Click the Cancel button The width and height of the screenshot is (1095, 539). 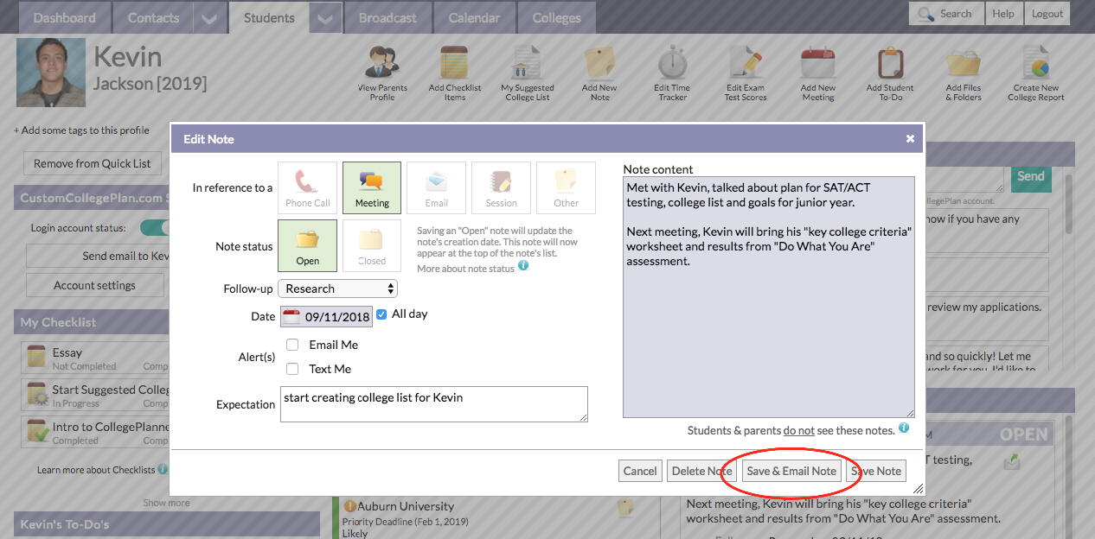click(x=640, y=471)
